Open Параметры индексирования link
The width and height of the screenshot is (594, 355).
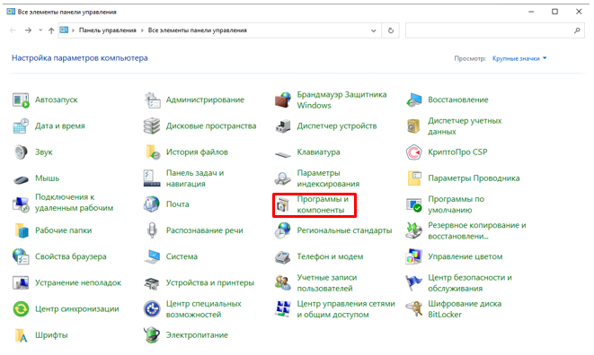(328, 178)
